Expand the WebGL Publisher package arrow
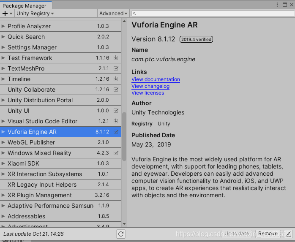 click(x=3, y=142)
